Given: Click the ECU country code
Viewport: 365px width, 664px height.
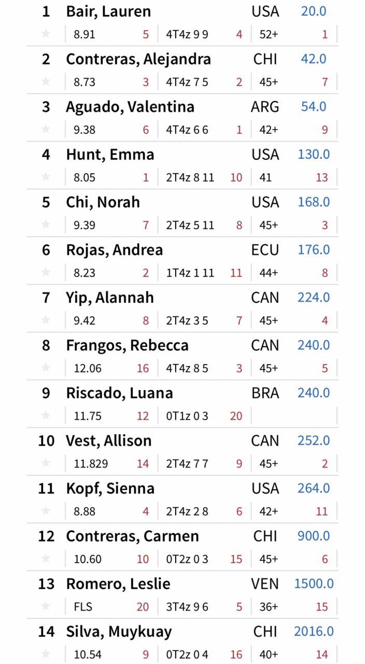Looking at the screenshot, I should (265, 250).
